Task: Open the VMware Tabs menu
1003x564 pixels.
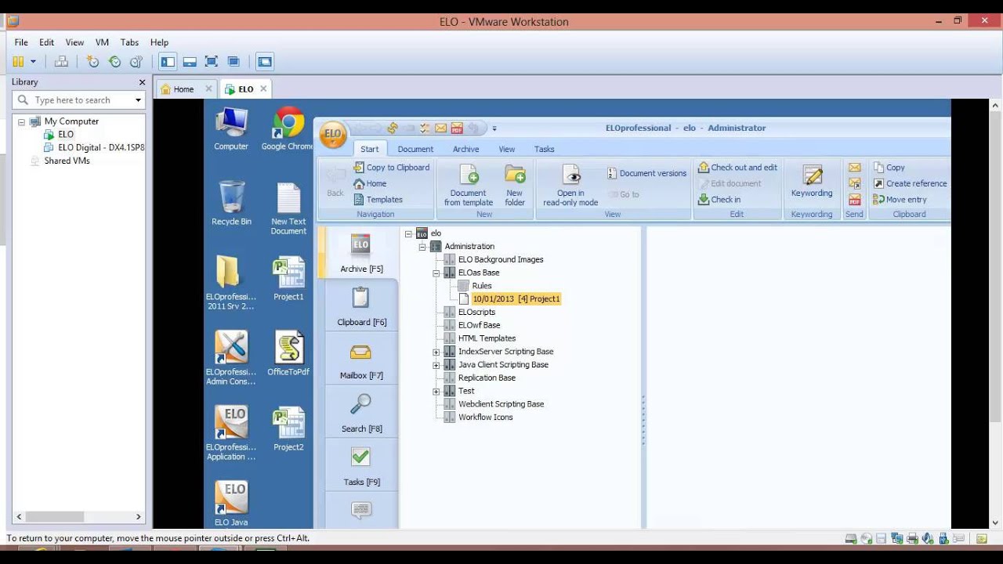Action: coord(129,42)
